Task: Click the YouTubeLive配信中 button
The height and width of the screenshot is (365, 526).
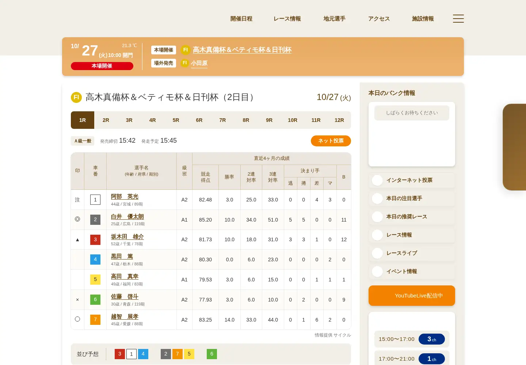Action: [x=412, y=296]
